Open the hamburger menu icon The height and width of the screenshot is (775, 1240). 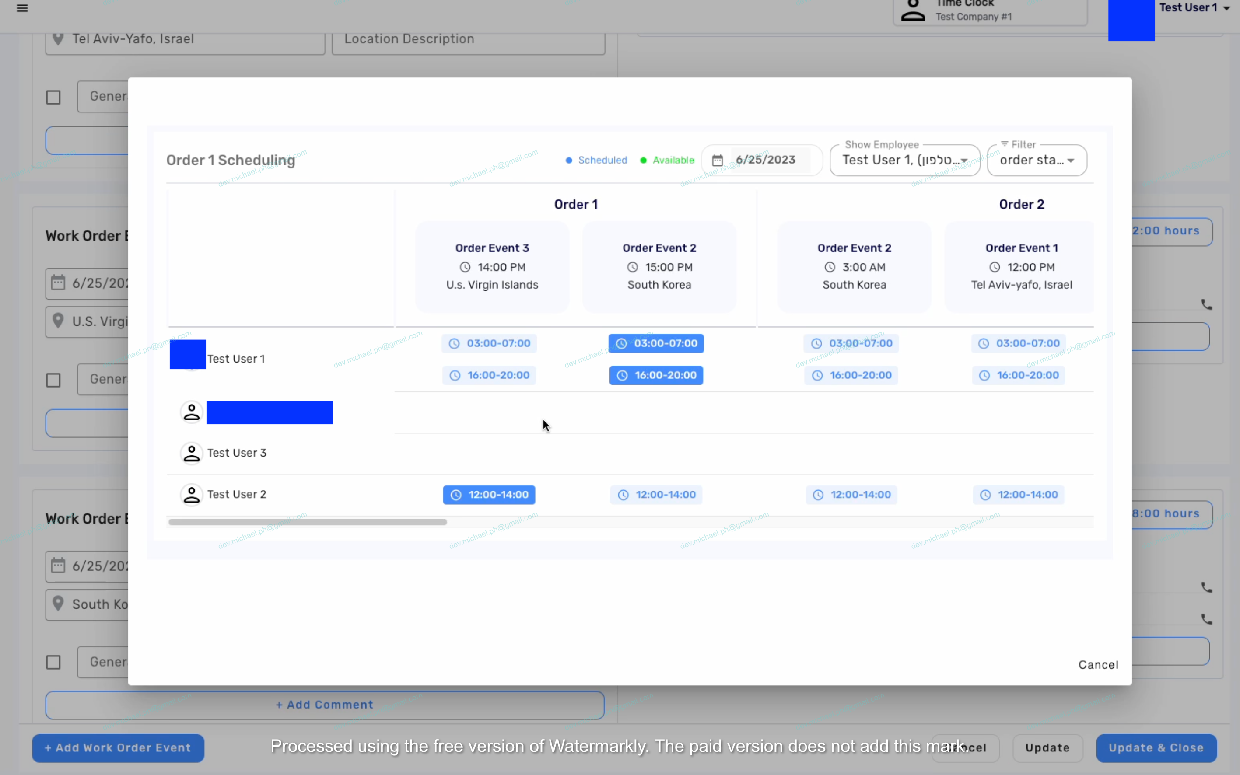point(22,8)
